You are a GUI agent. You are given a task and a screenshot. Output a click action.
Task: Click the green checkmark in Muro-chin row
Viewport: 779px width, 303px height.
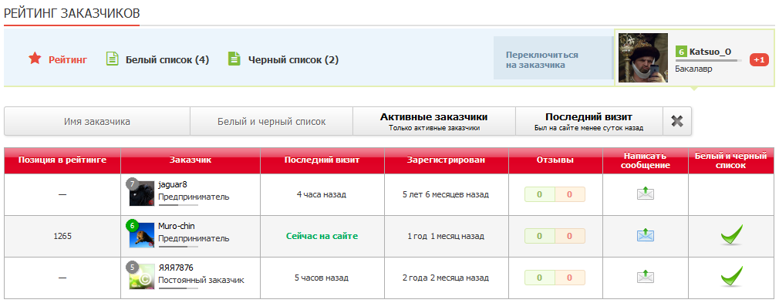tap(732, 234)
